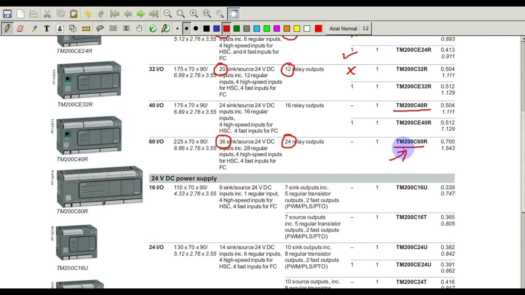The height and width of the screenshot is (295, 525).
Task: Paste from the clipboard icon
Action: coord(73,14)
